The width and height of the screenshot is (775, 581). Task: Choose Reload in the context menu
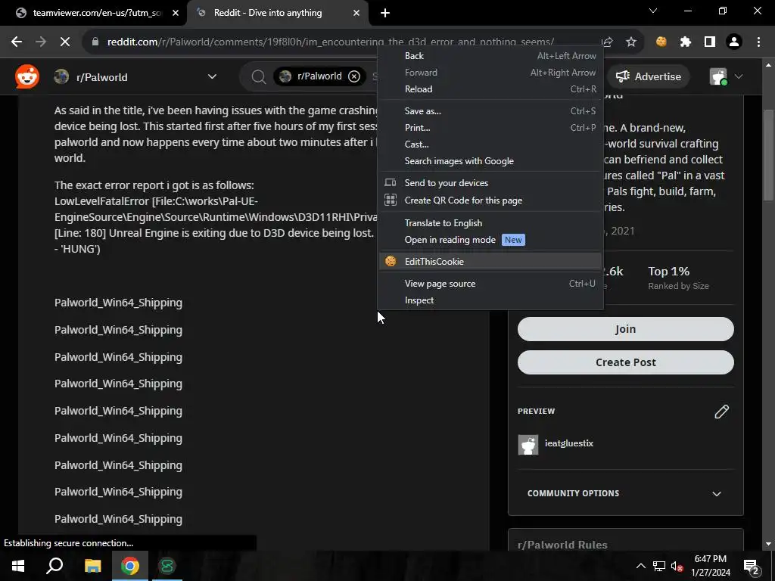click(x=490, y=89)
